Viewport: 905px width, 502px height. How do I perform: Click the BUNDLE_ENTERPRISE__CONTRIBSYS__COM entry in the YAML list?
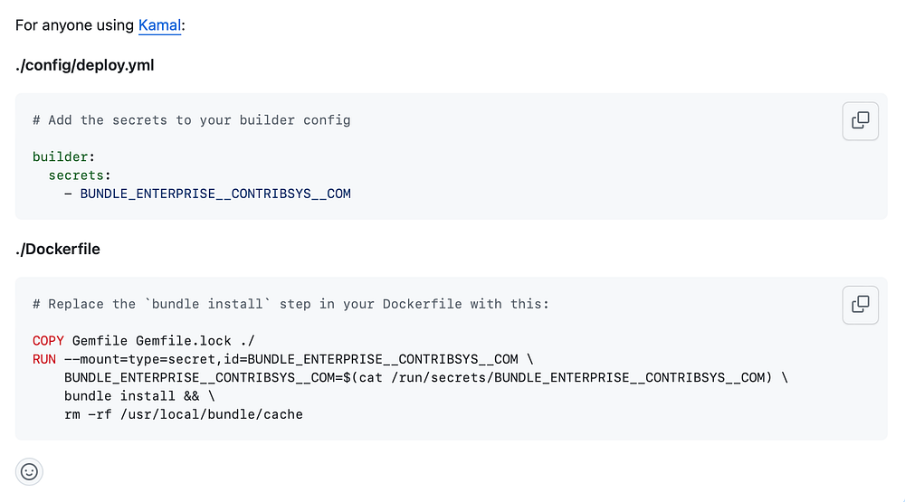[x=215, y=194]
